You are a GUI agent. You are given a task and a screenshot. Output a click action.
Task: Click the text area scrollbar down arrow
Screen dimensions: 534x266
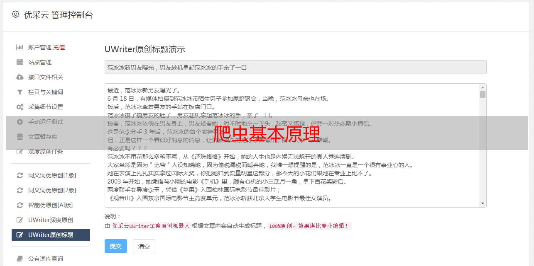tap(483, 203)
